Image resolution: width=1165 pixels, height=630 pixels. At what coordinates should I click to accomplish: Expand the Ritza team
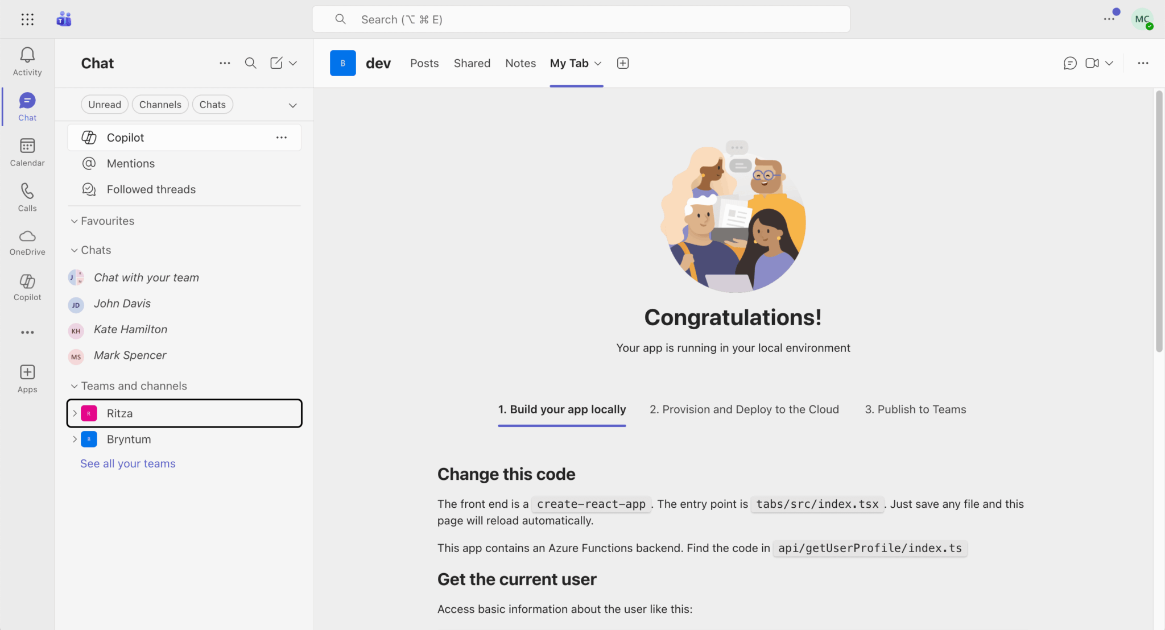point(75,413)
